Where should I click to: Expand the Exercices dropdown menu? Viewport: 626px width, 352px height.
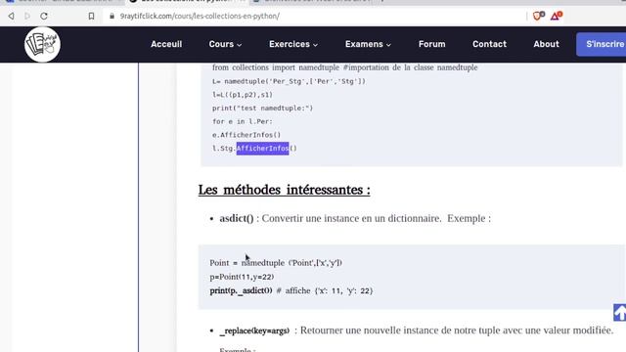293,44
